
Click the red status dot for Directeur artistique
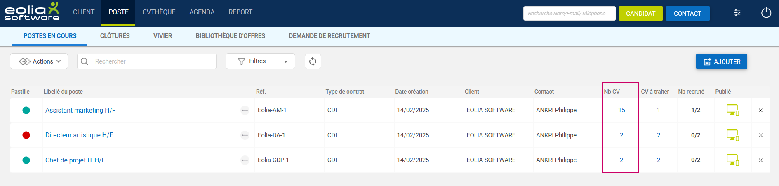coord(26,135)
